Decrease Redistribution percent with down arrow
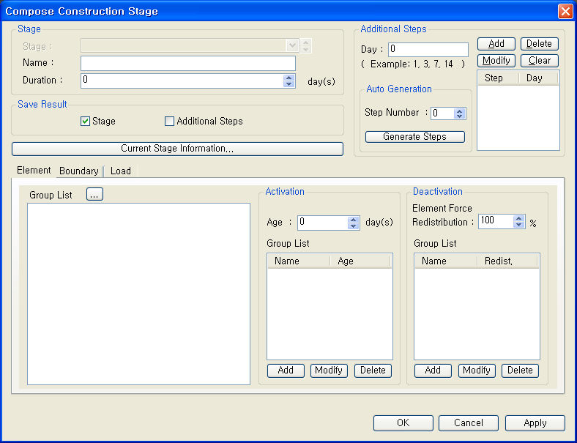Viewport: 577px width, 443px height. tap(519, 225)
